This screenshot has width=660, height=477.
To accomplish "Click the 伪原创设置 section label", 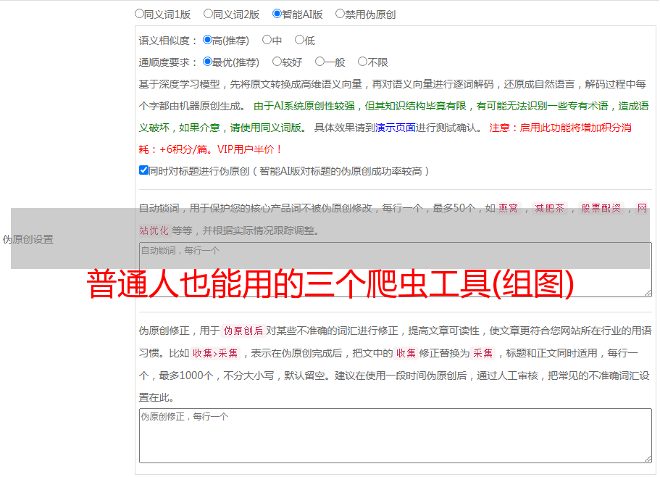I will pyautogui.click(x=28, y=239).
